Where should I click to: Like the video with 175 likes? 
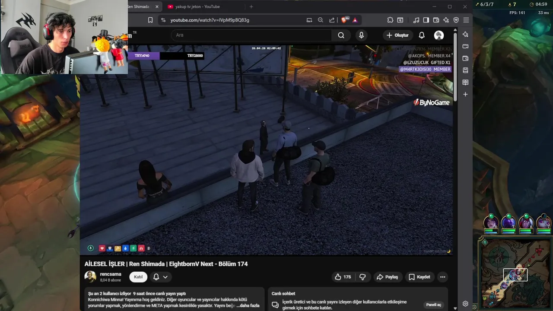tap(343, 277)
